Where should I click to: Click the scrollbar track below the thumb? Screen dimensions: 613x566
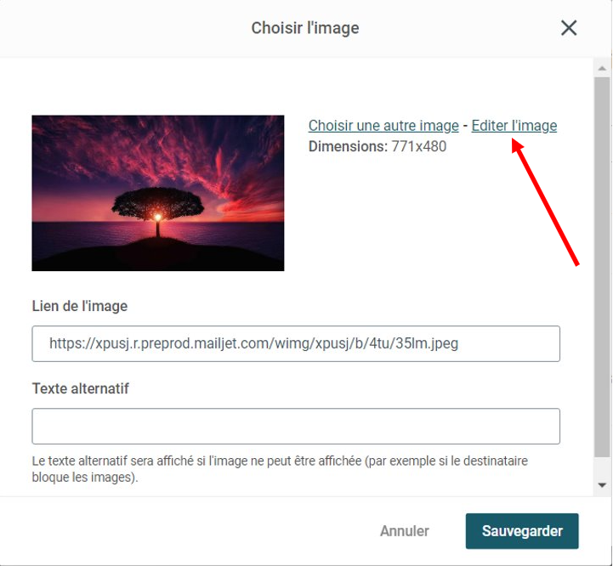[x=602, y=467]
